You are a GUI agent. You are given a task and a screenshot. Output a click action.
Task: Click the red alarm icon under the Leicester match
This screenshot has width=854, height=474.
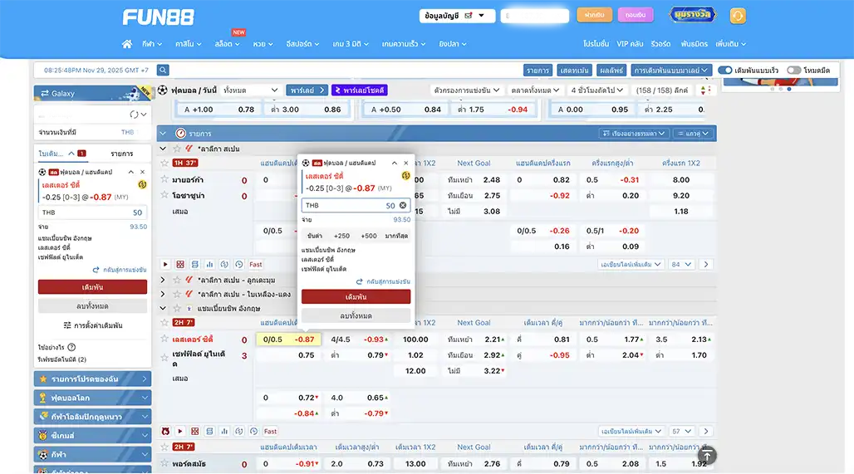point(165,431)
